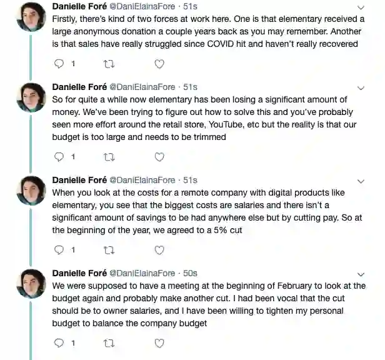Viewport: 385px width, 360px height.
Task: Retweet the anonymous donation tweet
Action: 109,64
